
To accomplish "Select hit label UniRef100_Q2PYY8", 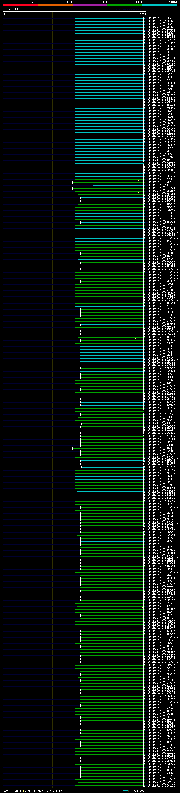I will pos(161,71).
